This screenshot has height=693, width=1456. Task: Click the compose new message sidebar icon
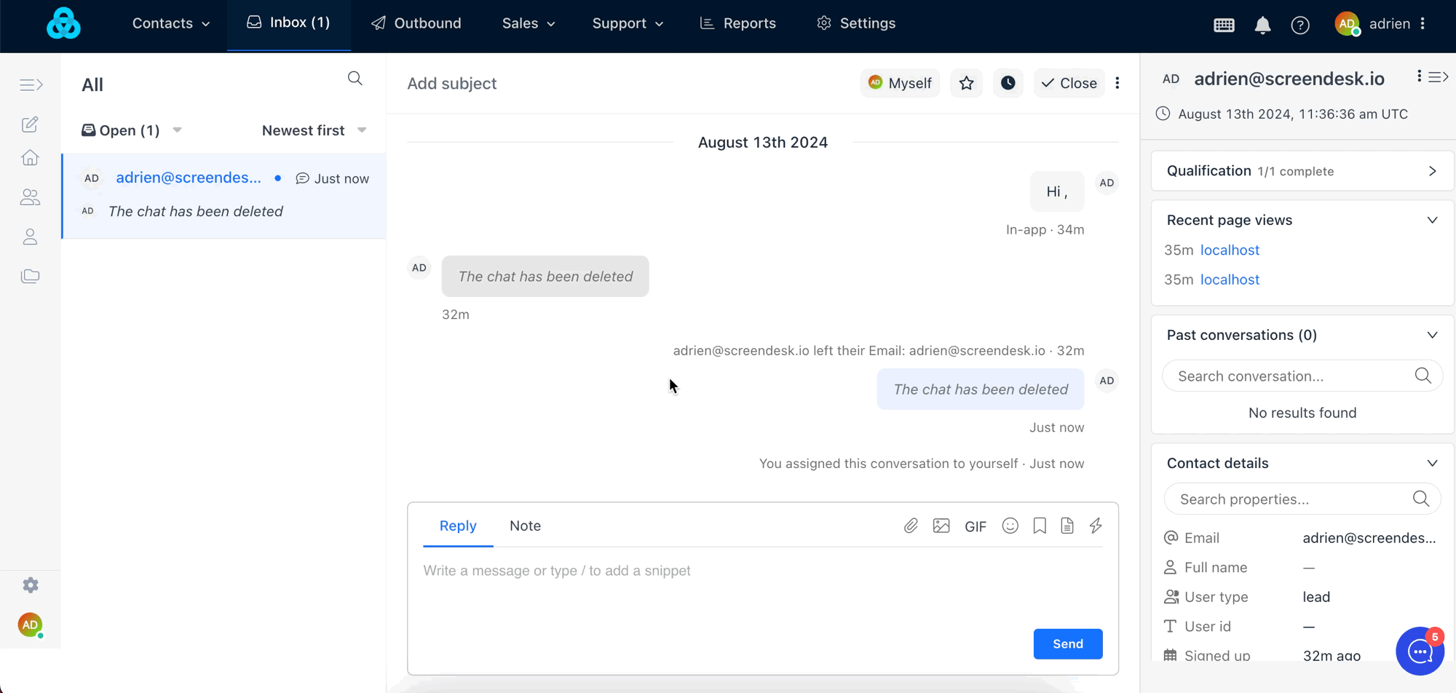pos(30,124)
